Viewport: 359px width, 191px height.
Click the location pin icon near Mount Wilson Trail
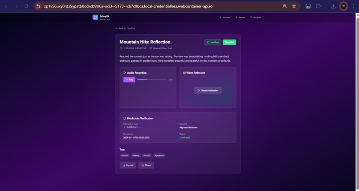(151, 48)
